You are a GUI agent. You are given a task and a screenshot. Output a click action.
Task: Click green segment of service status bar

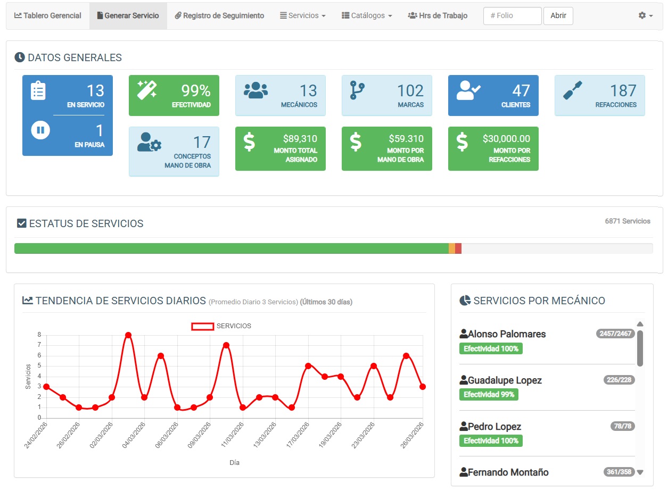click(x=232, y=248)
